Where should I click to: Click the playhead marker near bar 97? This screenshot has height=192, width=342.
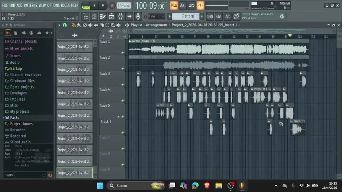click(290, 36)
